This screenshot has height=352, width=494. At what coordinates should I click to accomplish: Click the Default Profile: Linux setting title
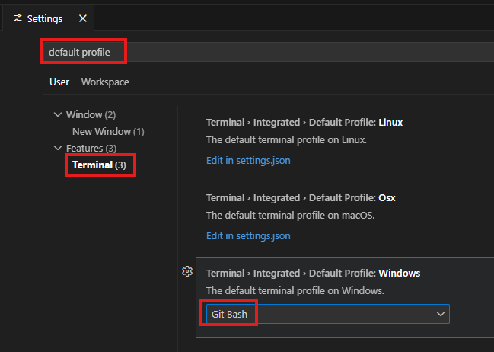point(304,122)
